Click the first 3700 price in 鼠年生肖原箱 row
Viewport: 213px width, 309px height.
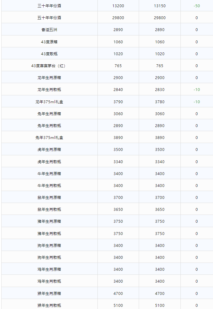coord(118,197)
